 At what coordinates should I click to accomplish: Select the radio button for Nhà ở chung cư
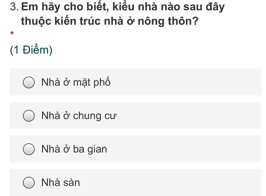pyautogui.click(x=29, y=116)
